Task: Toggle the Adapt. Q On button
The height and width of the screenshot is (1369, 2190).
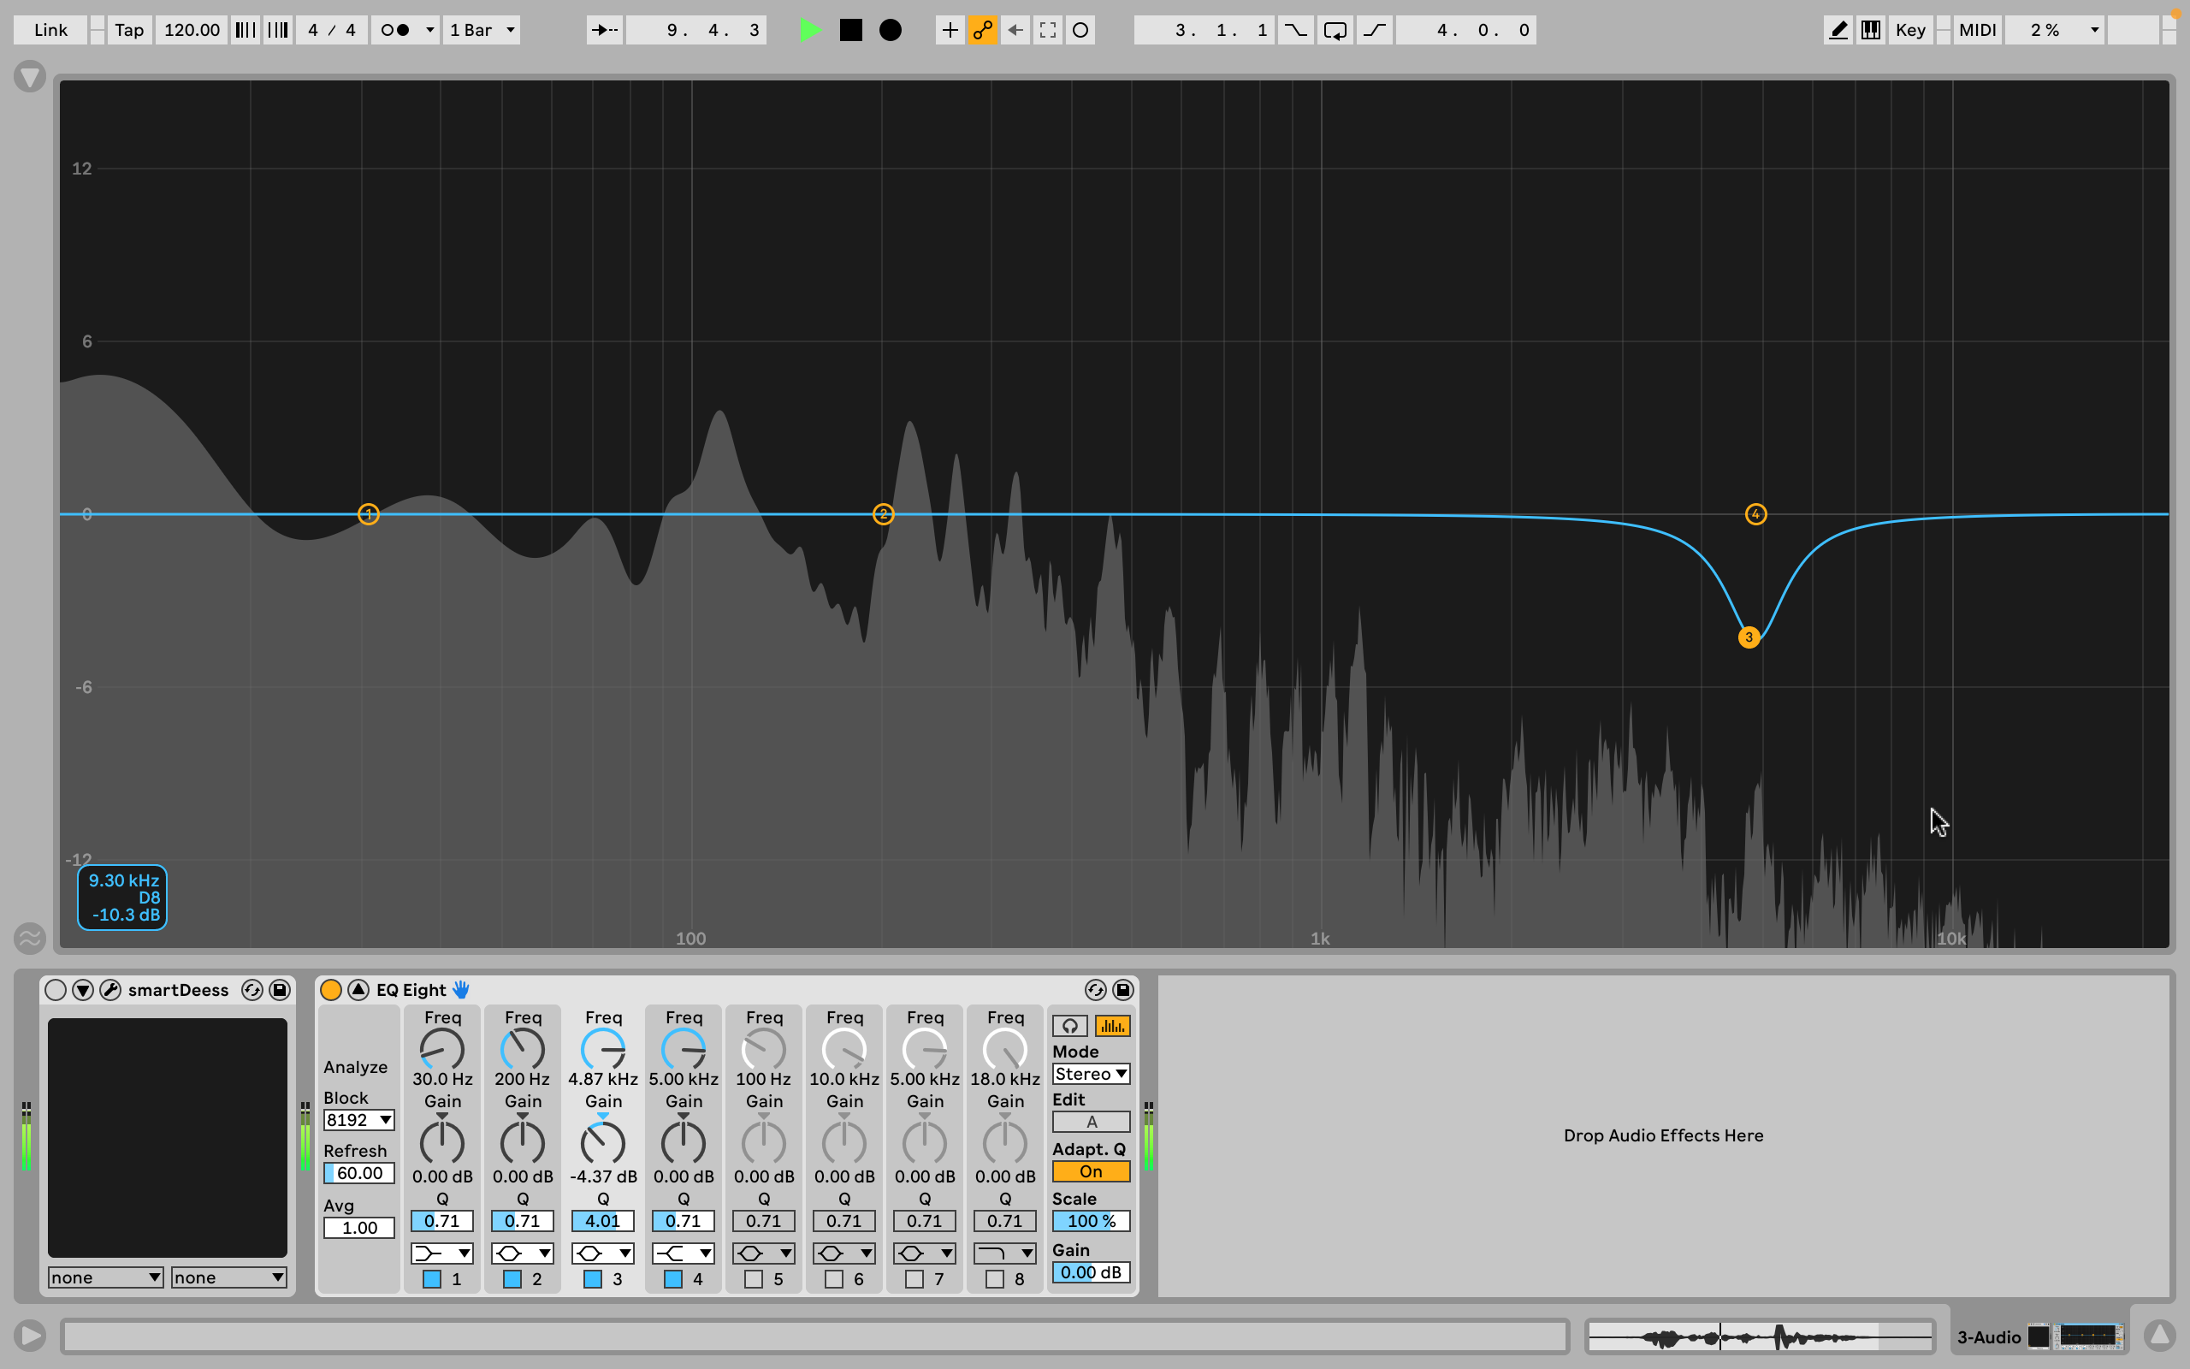Action: tap(1091, 1171)
